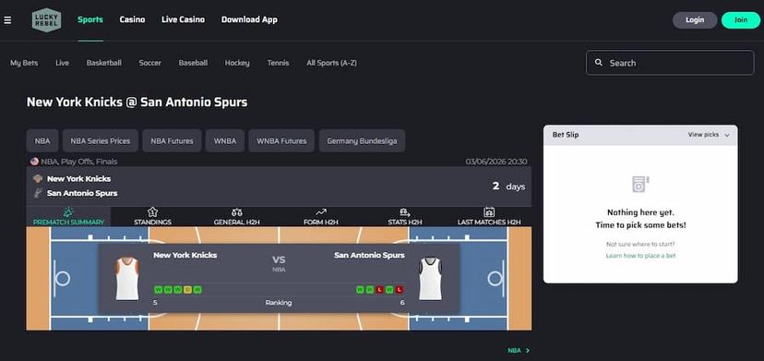Go to My Bets
The width and height of the screenshot is (764, 361).
24,63
